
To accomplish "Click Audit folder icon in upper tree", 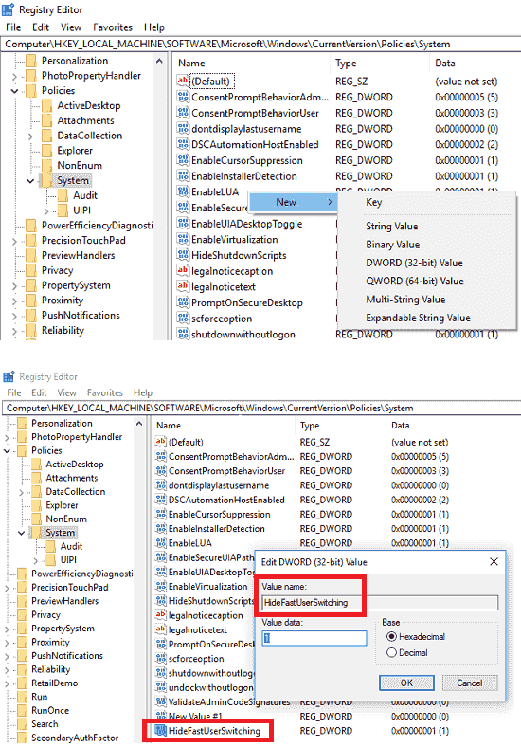I will point(63,195).
